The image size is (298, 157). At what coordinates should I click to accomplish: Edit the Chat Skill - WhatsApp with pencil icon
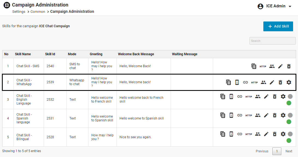tap(272, 82)
